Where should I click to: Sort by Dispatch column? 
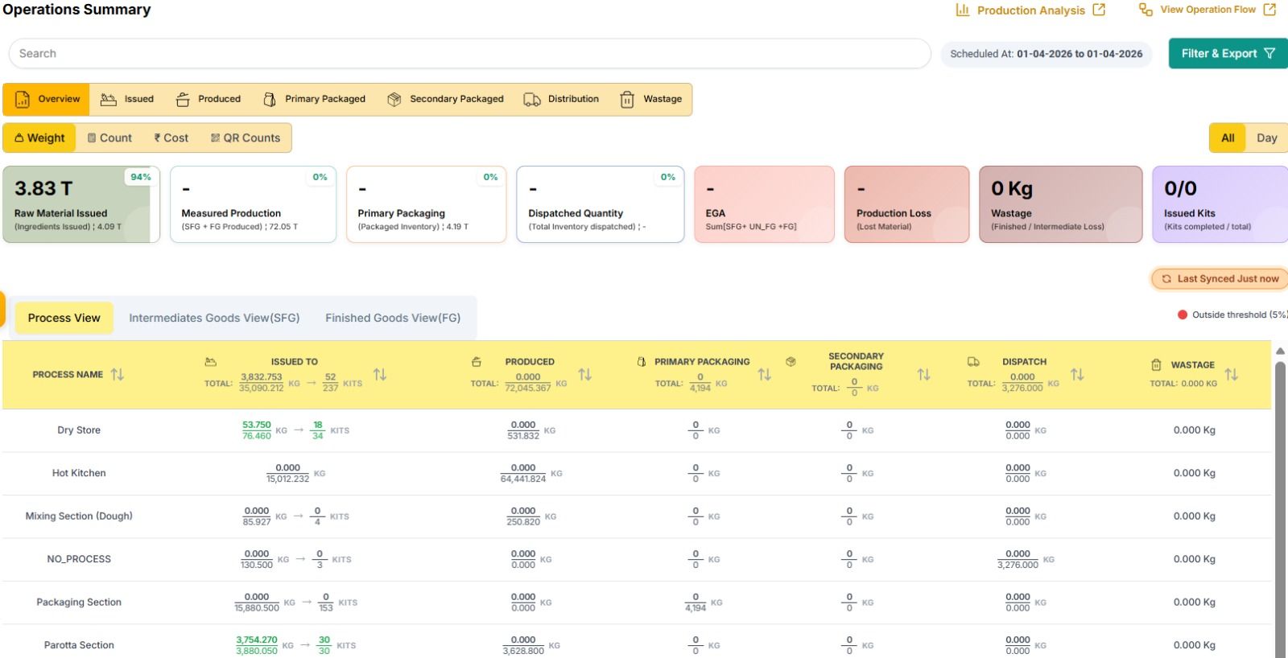click(x=1077, y=374)
